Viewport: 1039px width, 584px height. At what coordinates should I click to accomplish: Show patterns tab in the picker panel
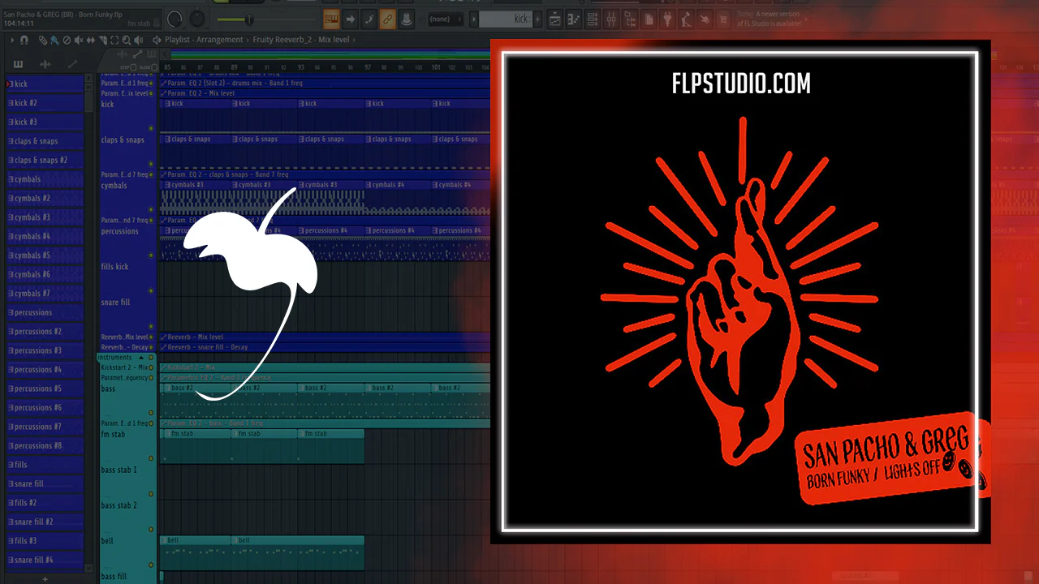tap(18, 64)
